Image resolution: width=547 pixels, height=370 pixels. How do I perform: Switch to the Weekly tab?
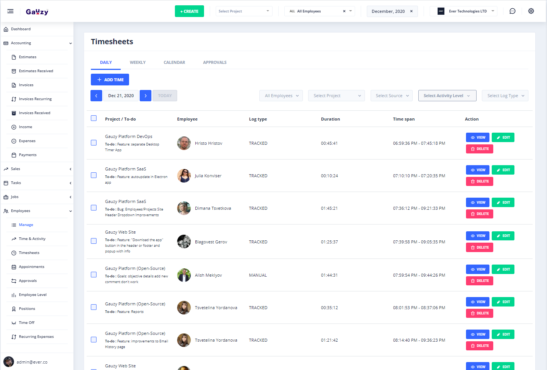click(137, 62)
